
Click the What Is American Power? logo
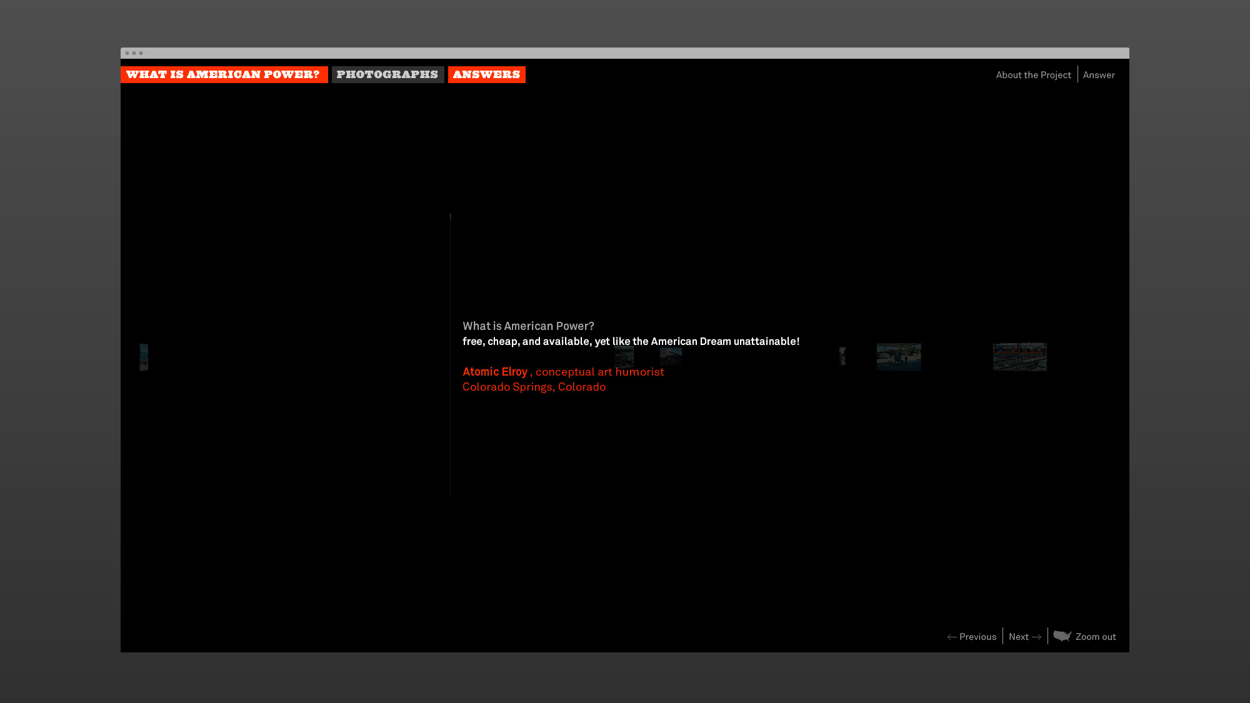point(224,74)
